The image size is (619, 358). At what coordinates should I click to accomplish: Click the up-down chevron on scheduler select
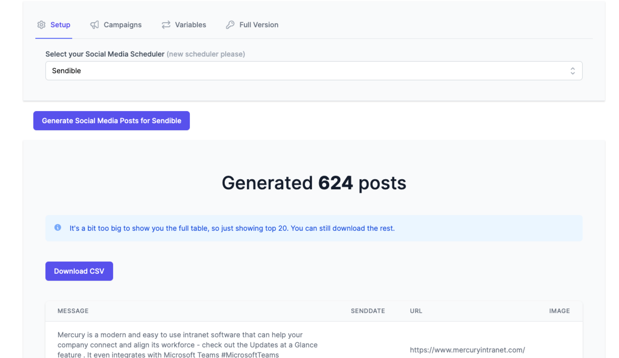(573, 71)
